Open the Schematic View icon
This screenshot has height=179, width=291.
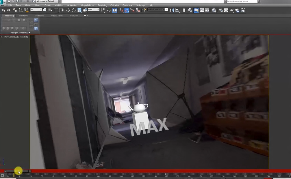[x=207, y=10]
